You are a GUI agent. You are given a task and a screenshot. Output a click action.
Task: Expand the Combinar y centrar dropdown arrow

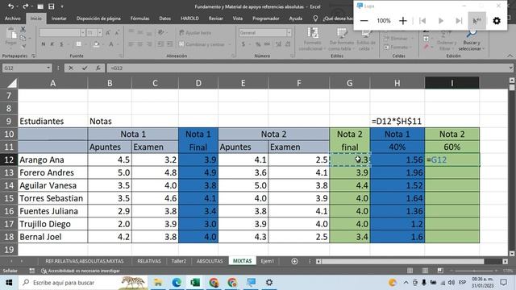pyautogui.click(x=229, y=44)
